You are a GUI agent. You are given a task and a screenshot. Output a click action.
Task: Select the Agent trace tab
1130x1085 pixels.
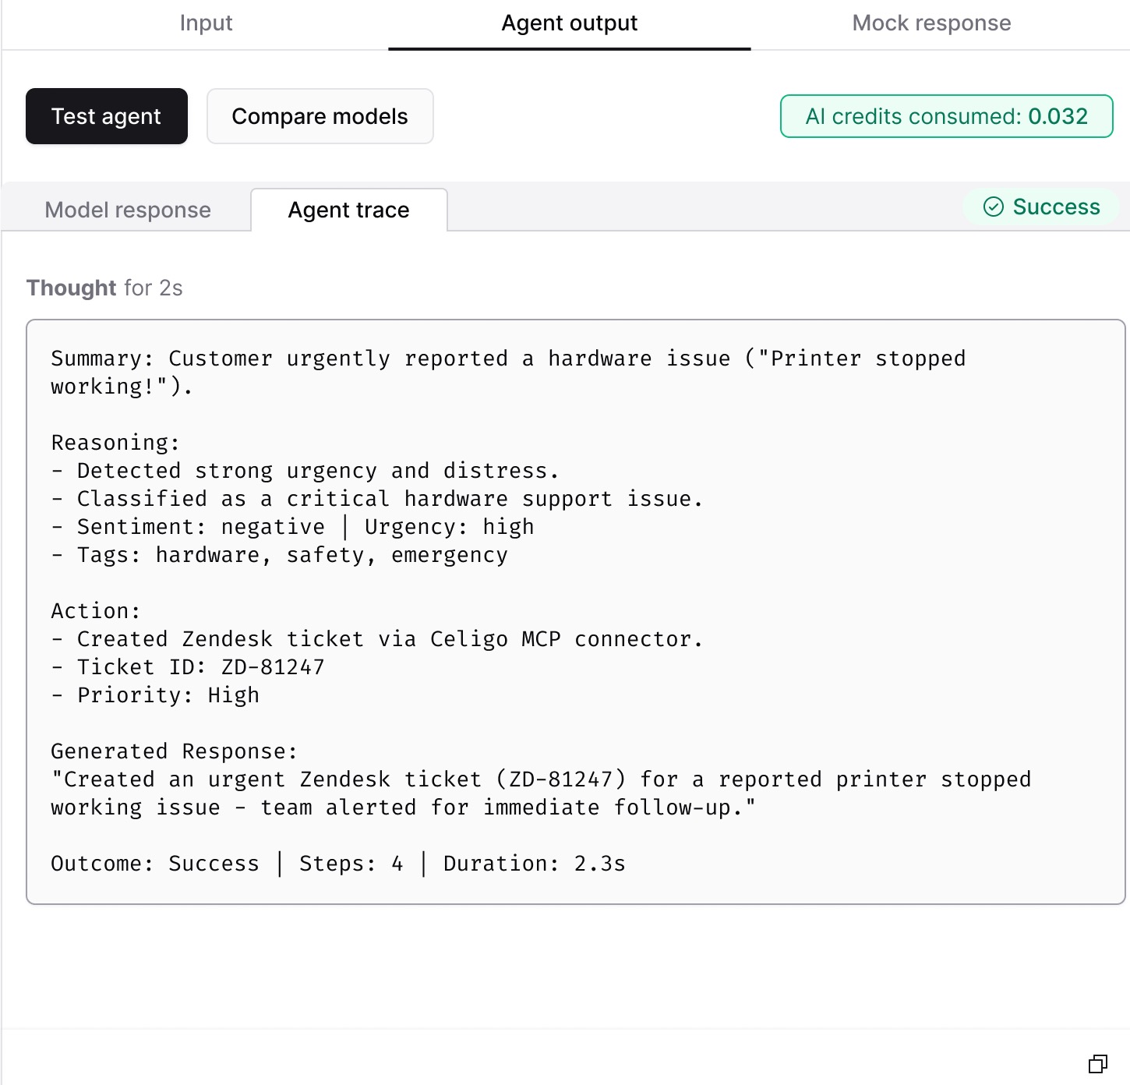(349, 210)
